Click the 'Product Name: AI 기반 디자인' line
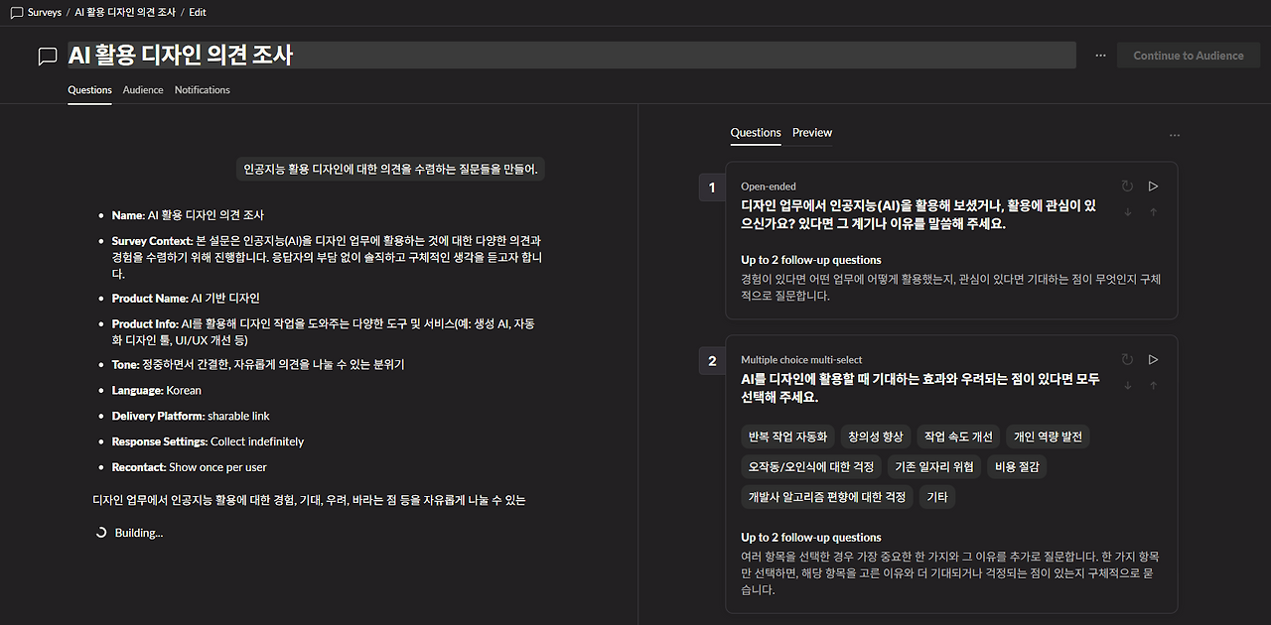 186,299
